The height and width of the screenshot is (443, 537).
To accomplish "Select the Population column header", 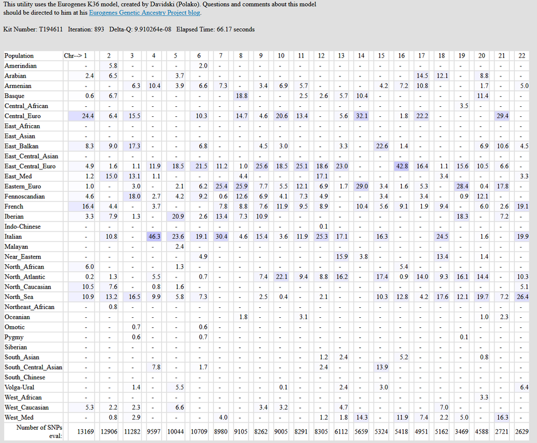I will [x=19, y=56].
